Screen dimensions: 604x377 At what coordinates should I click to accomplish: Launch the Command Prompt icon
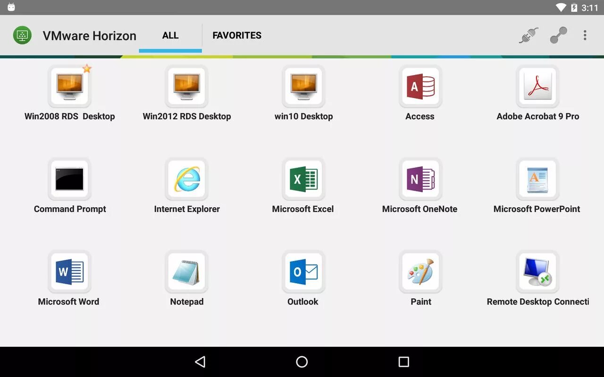[69, 179]
